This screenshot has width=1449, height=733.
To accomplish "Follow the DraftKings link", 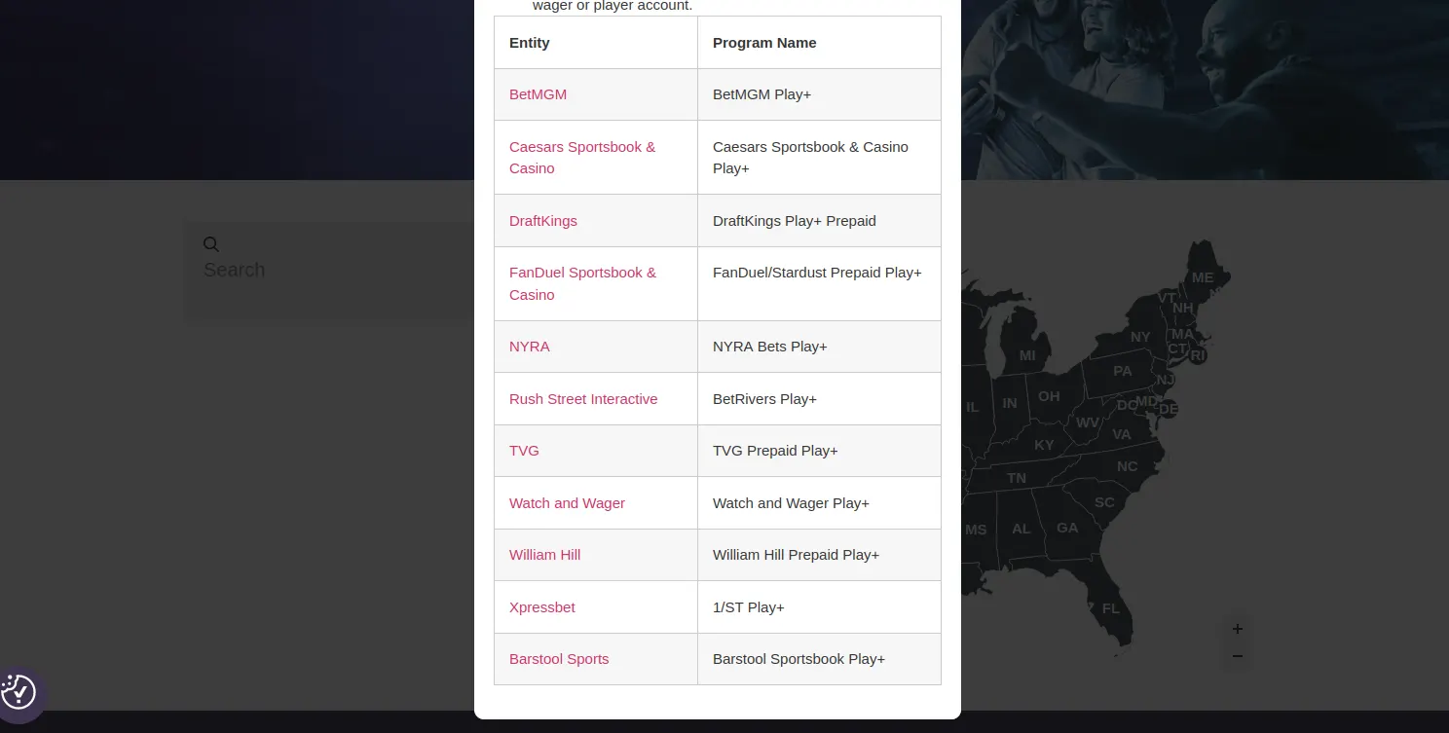I will (543, 221).
